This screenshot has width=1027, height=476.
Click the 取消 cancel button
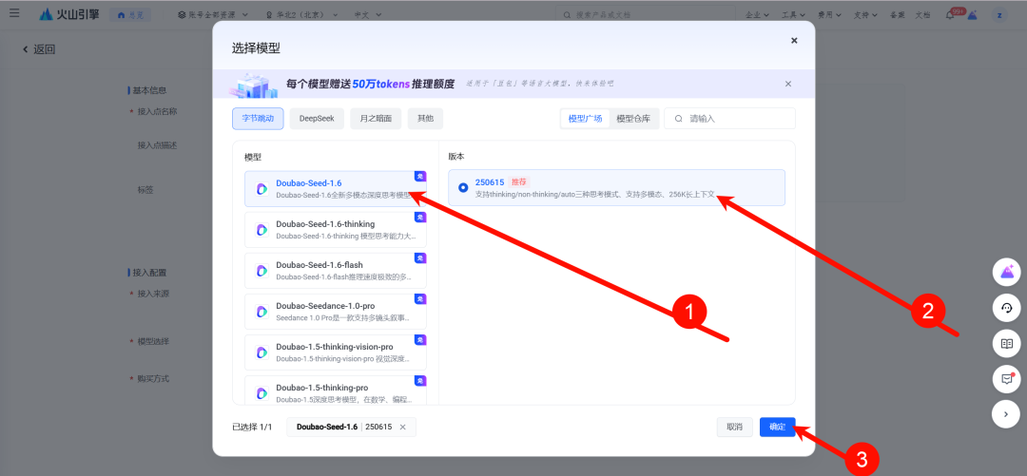pos(735,427)
